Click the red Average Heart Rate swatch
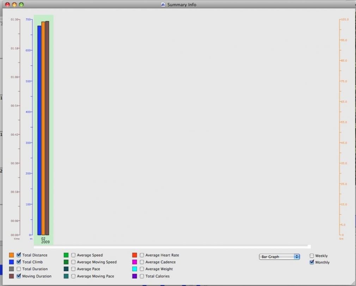The image size is (356, 286). (x=135, y=255)
